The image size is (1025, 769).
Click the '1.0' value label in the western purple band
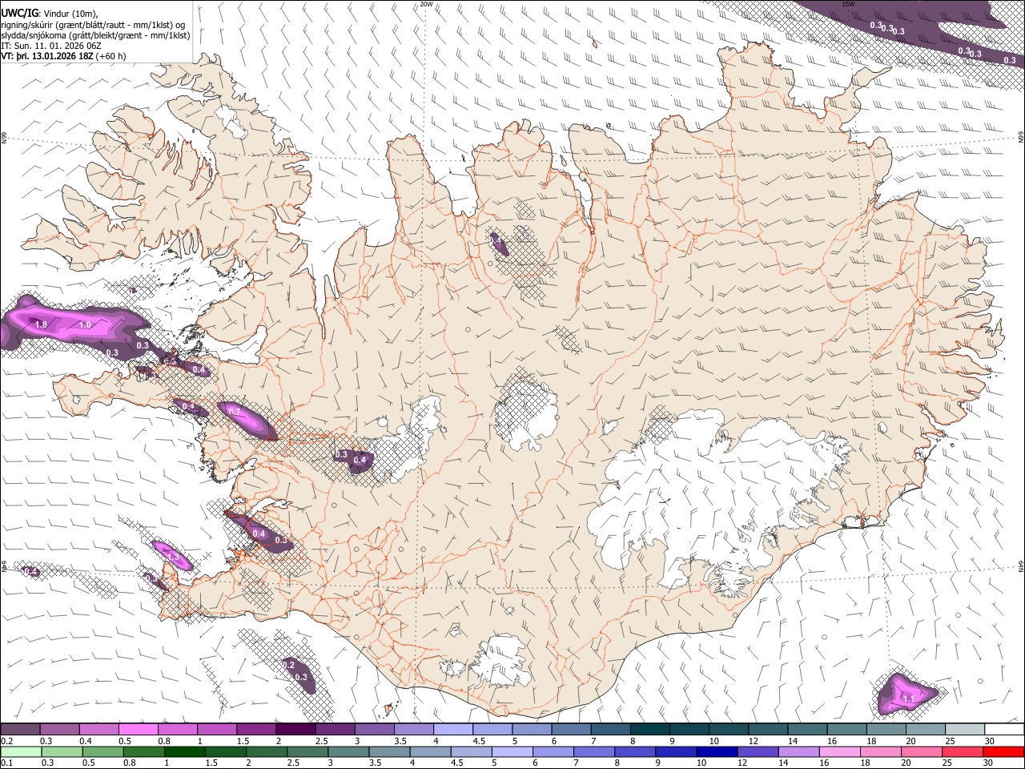(x=85, y=325)
